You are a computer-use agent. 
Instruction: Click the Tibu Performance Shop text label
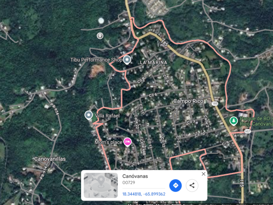coord(96,60)
